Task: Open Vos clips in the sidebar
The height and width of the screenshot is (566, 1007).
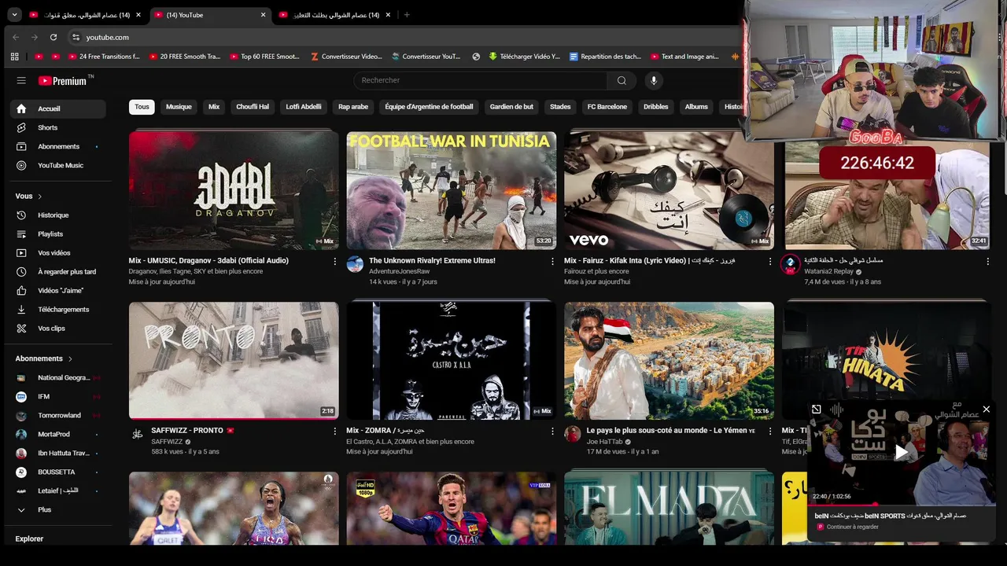Action: [x=58, y=328]
